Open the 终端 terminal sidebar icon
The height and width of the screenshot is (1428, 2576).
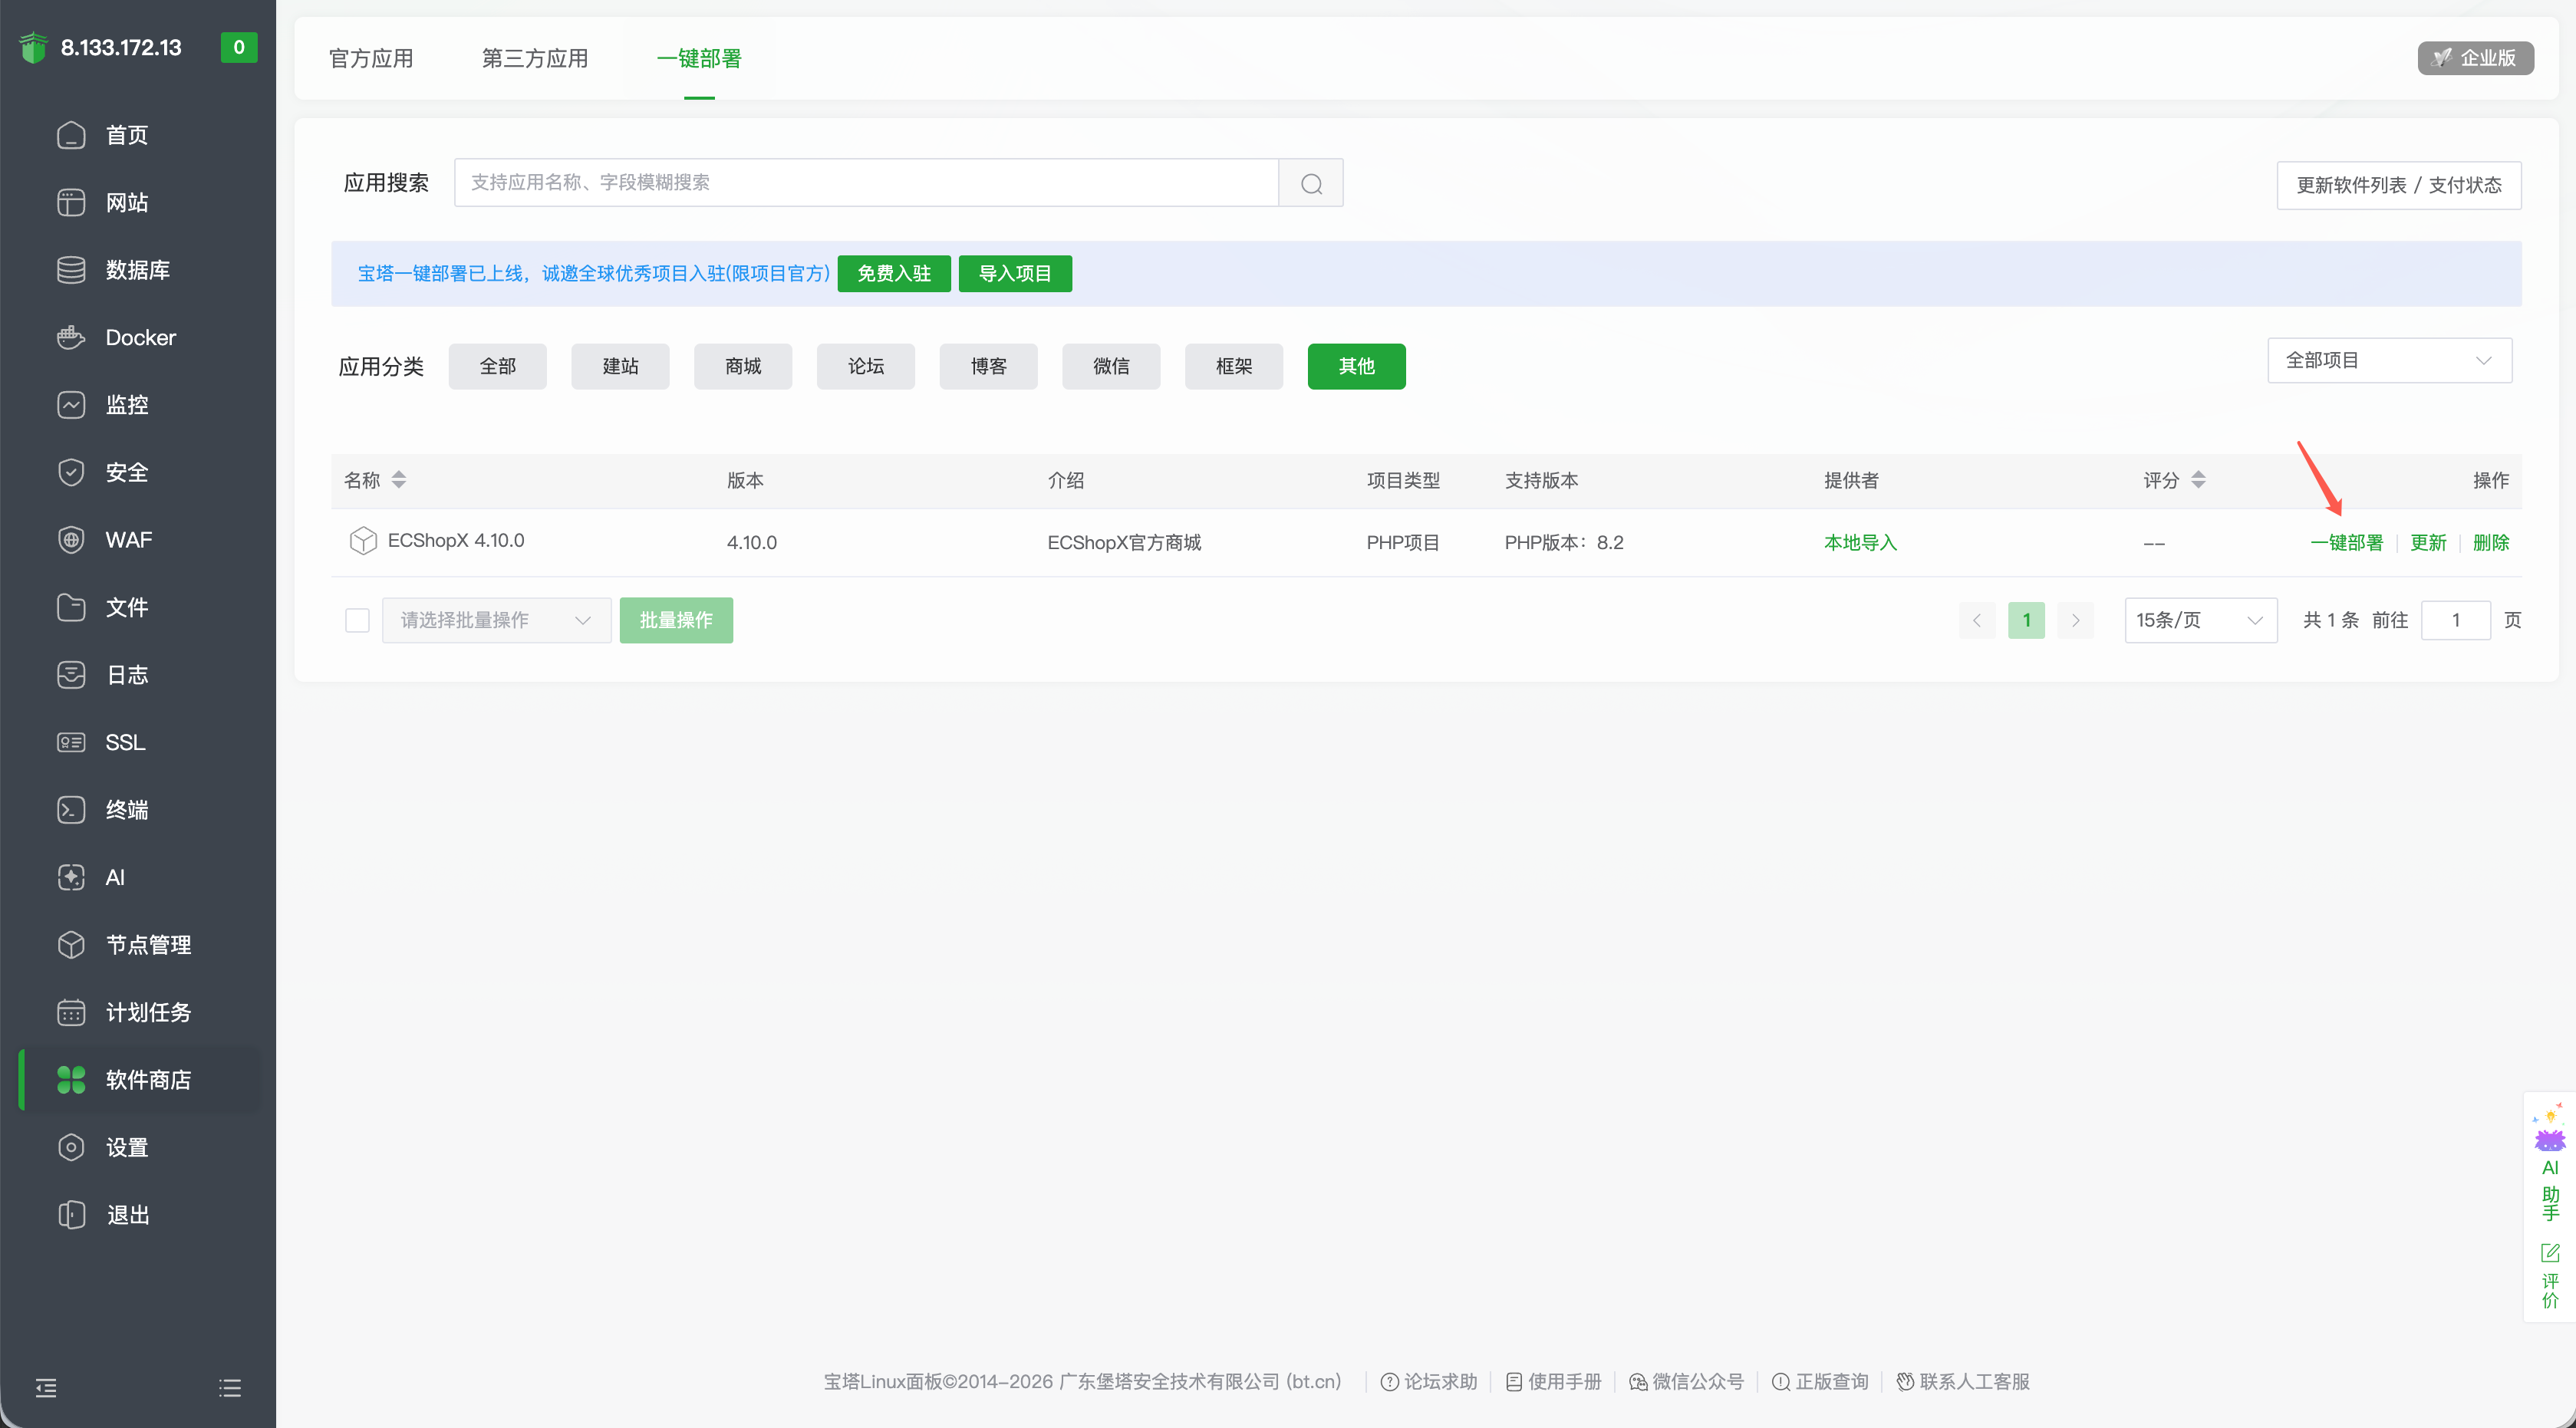pyautogui.click(x=71, y=810)
